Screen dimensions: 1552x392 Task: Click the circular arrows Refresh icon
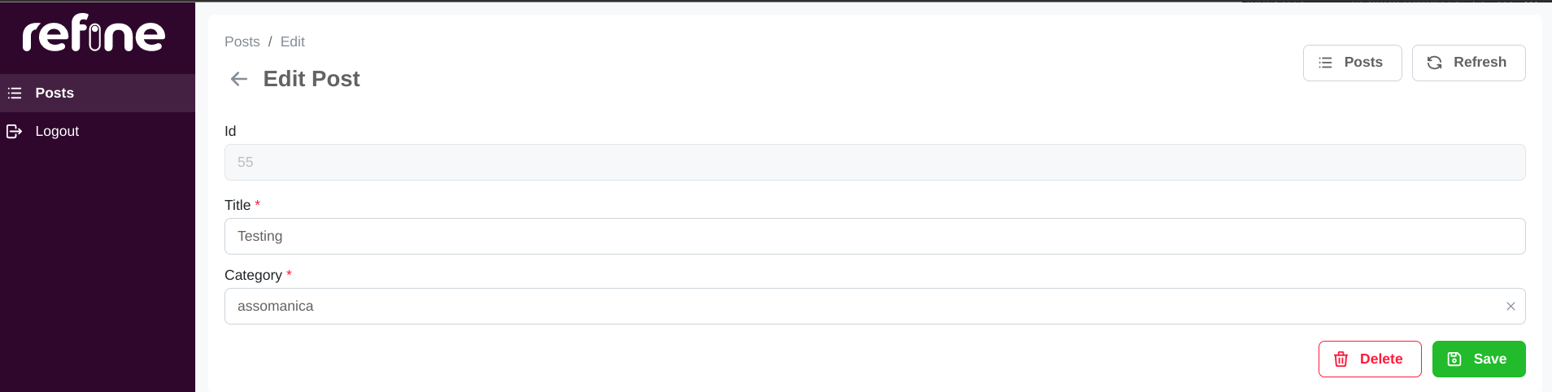1434,63
